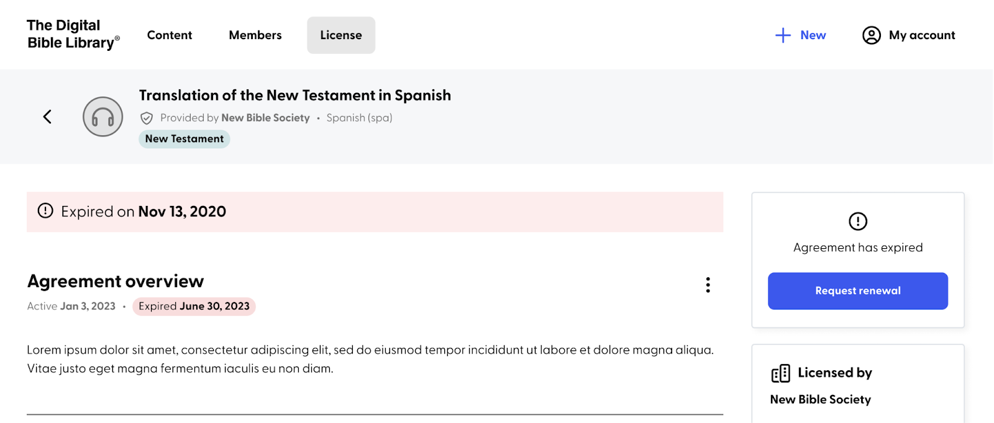Click New Bible Society under Licensed by
The height and width of the screenshot is (423, 994).
click(821, 399)
